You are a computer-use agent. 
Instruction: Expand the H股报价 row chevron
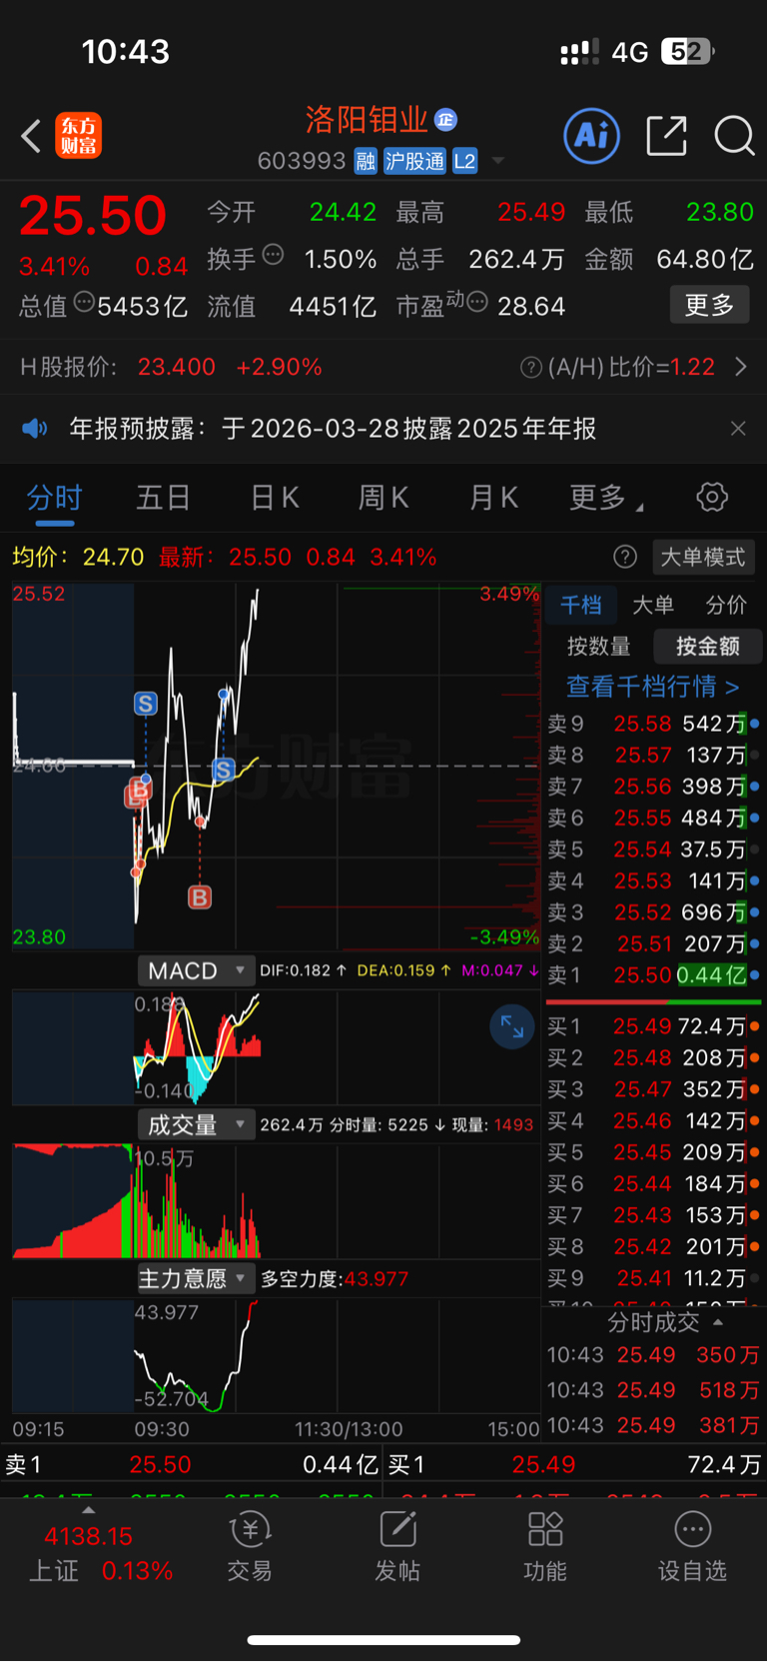coord(741,367)
